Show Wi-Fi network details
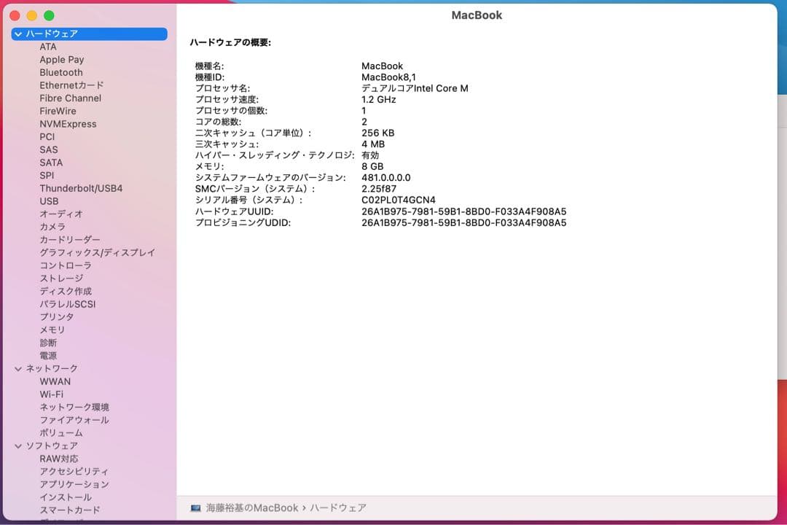The image size is (787, 525). pyautogui.click(x=55, y=394)
